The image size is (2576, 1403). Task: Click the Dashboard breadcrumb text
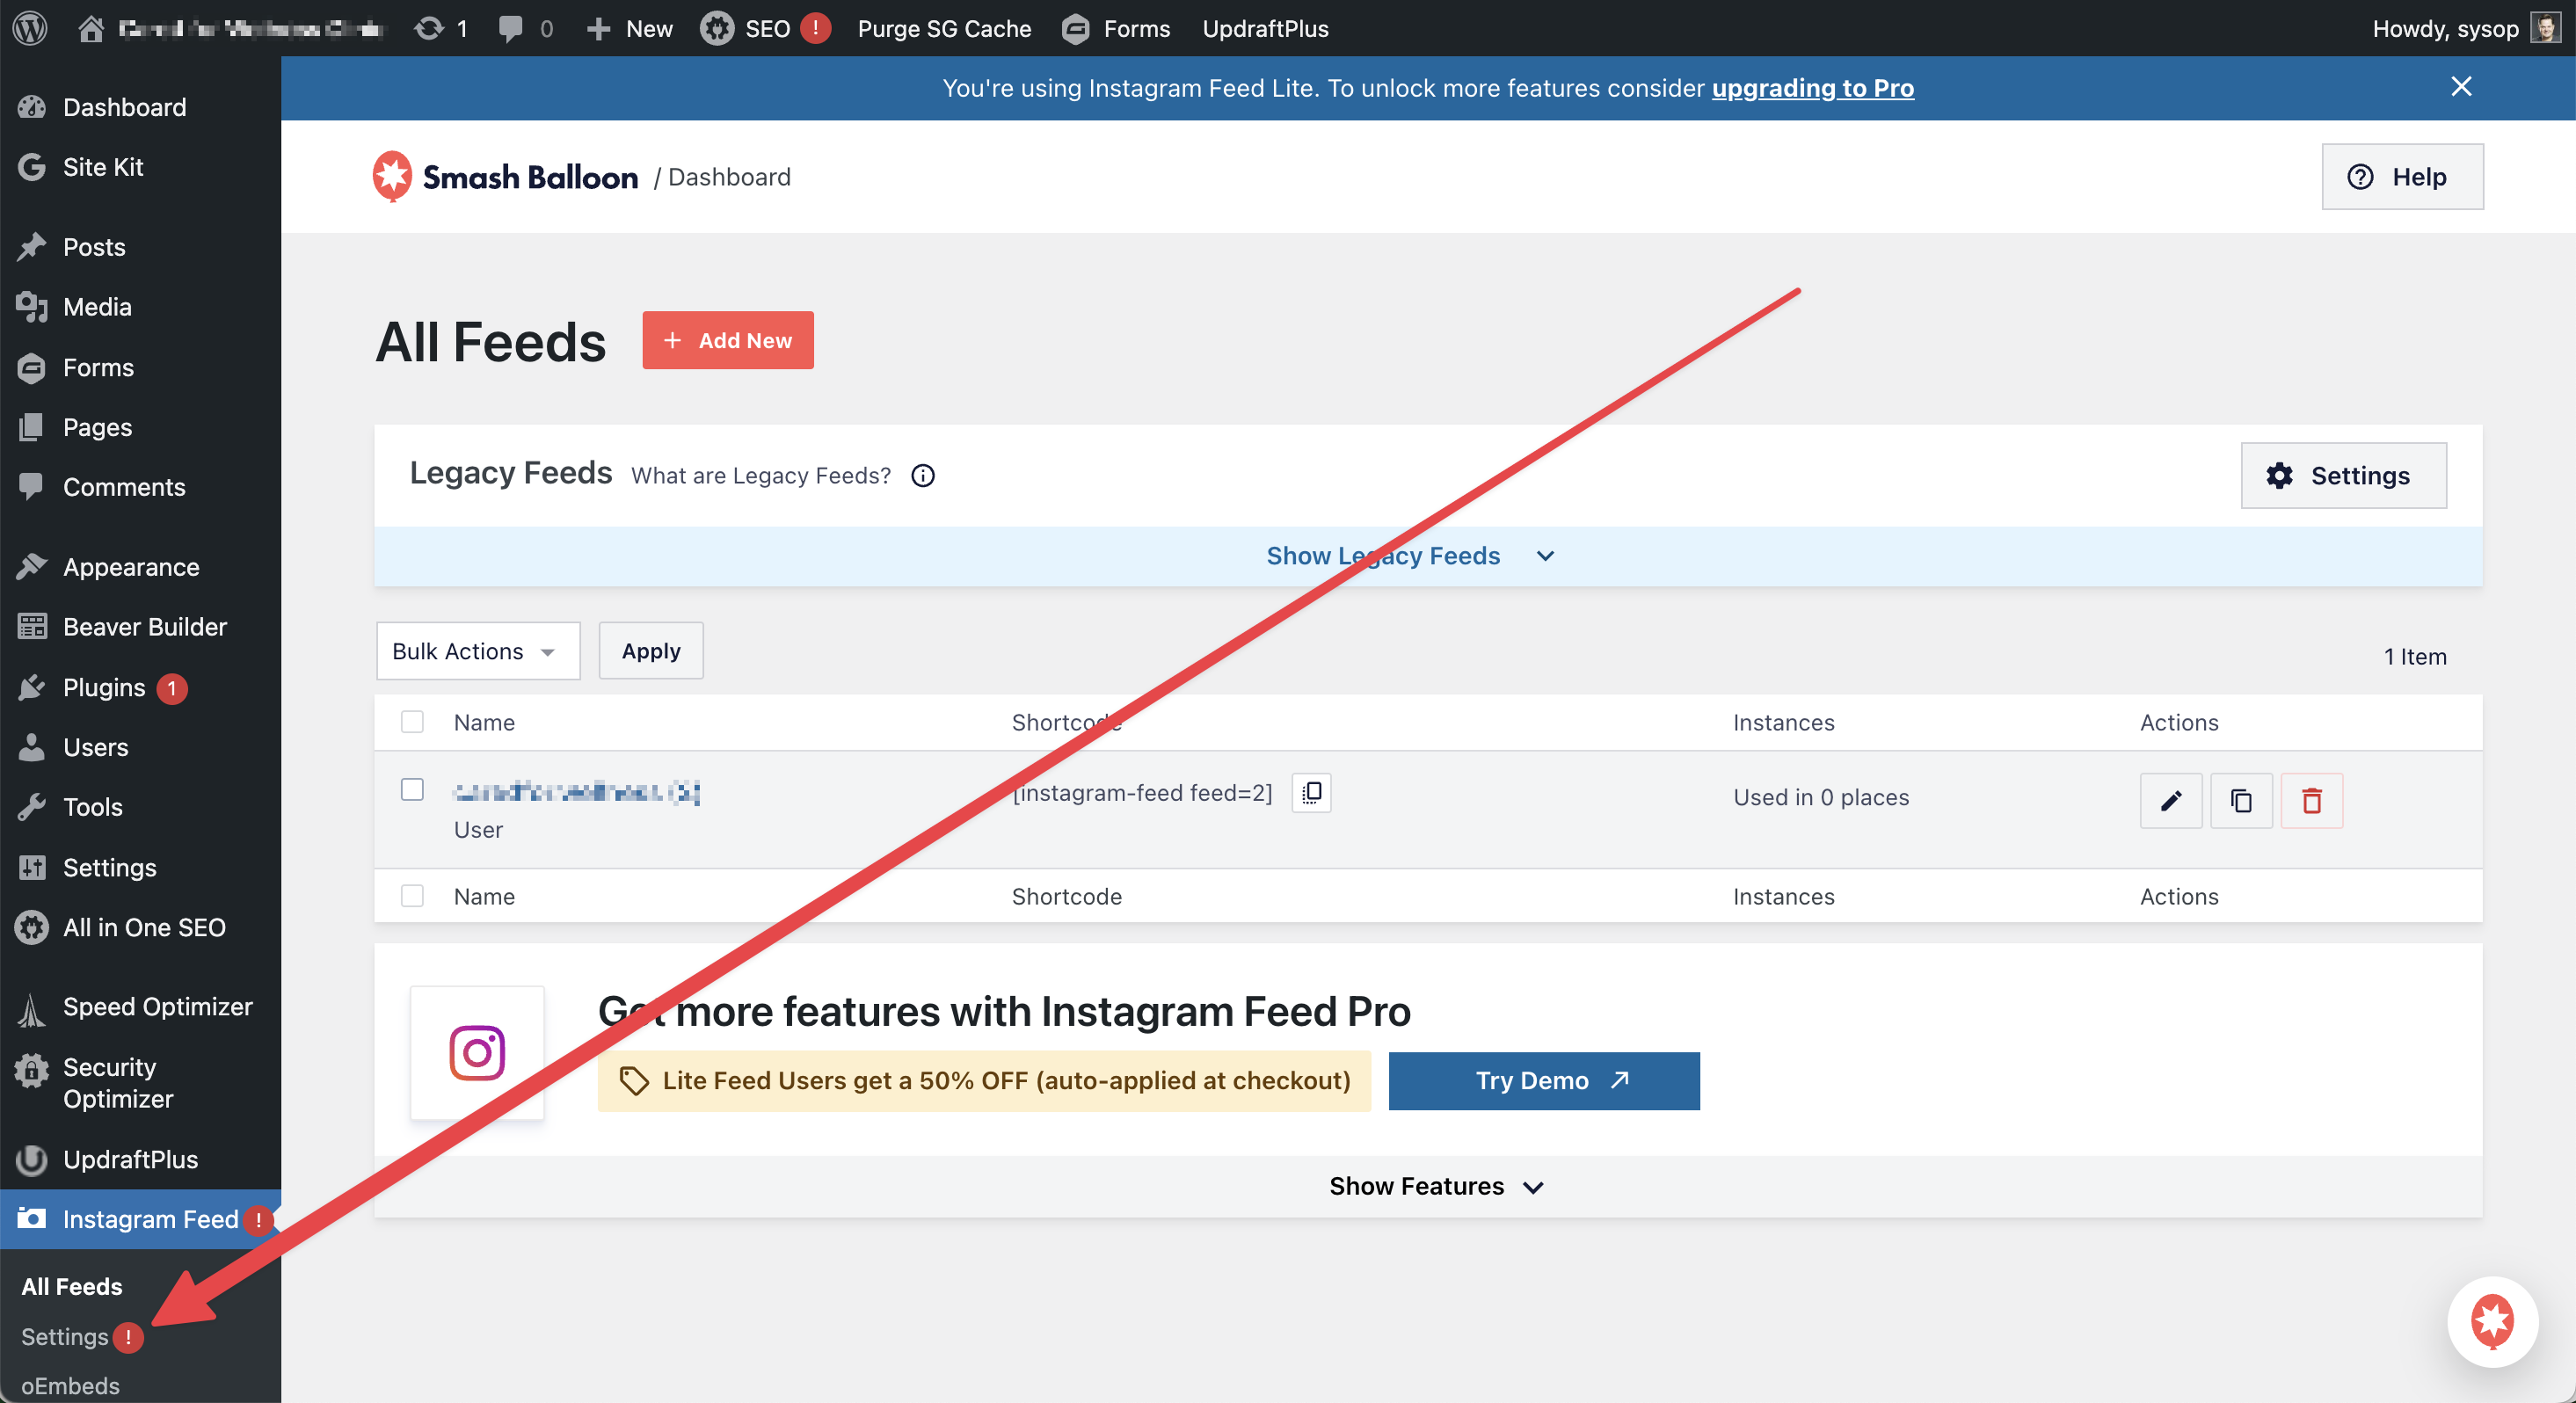coord(729,177)
